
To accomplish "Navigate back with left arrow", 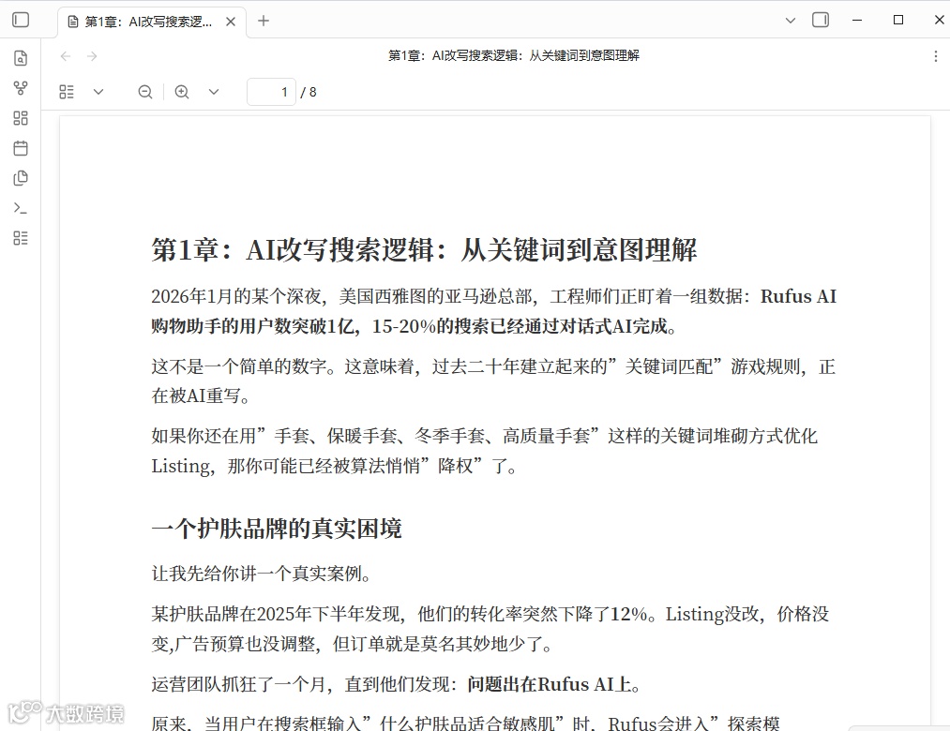I will [66, 56].
